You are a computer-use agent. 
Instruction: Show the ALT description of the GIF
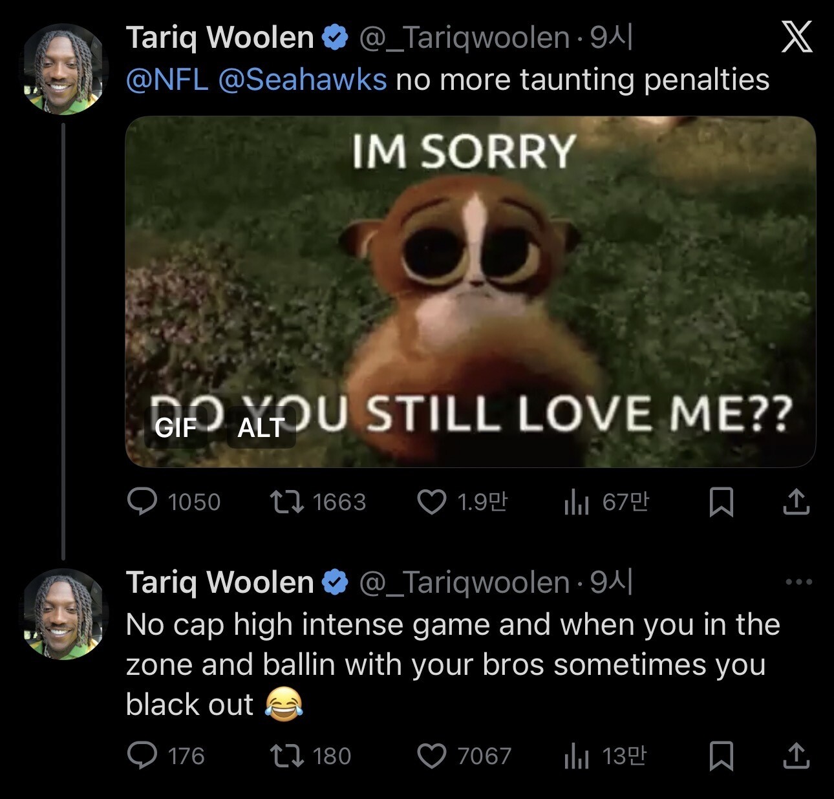[x=261, y=427]
